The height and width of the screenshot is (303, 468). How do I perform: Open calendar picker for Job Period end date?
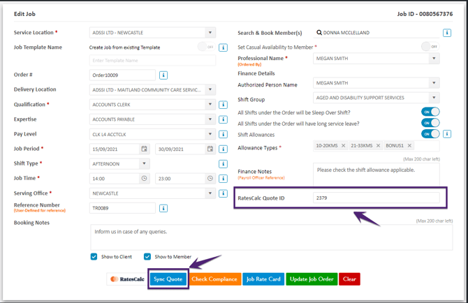(x=210, y=149)
